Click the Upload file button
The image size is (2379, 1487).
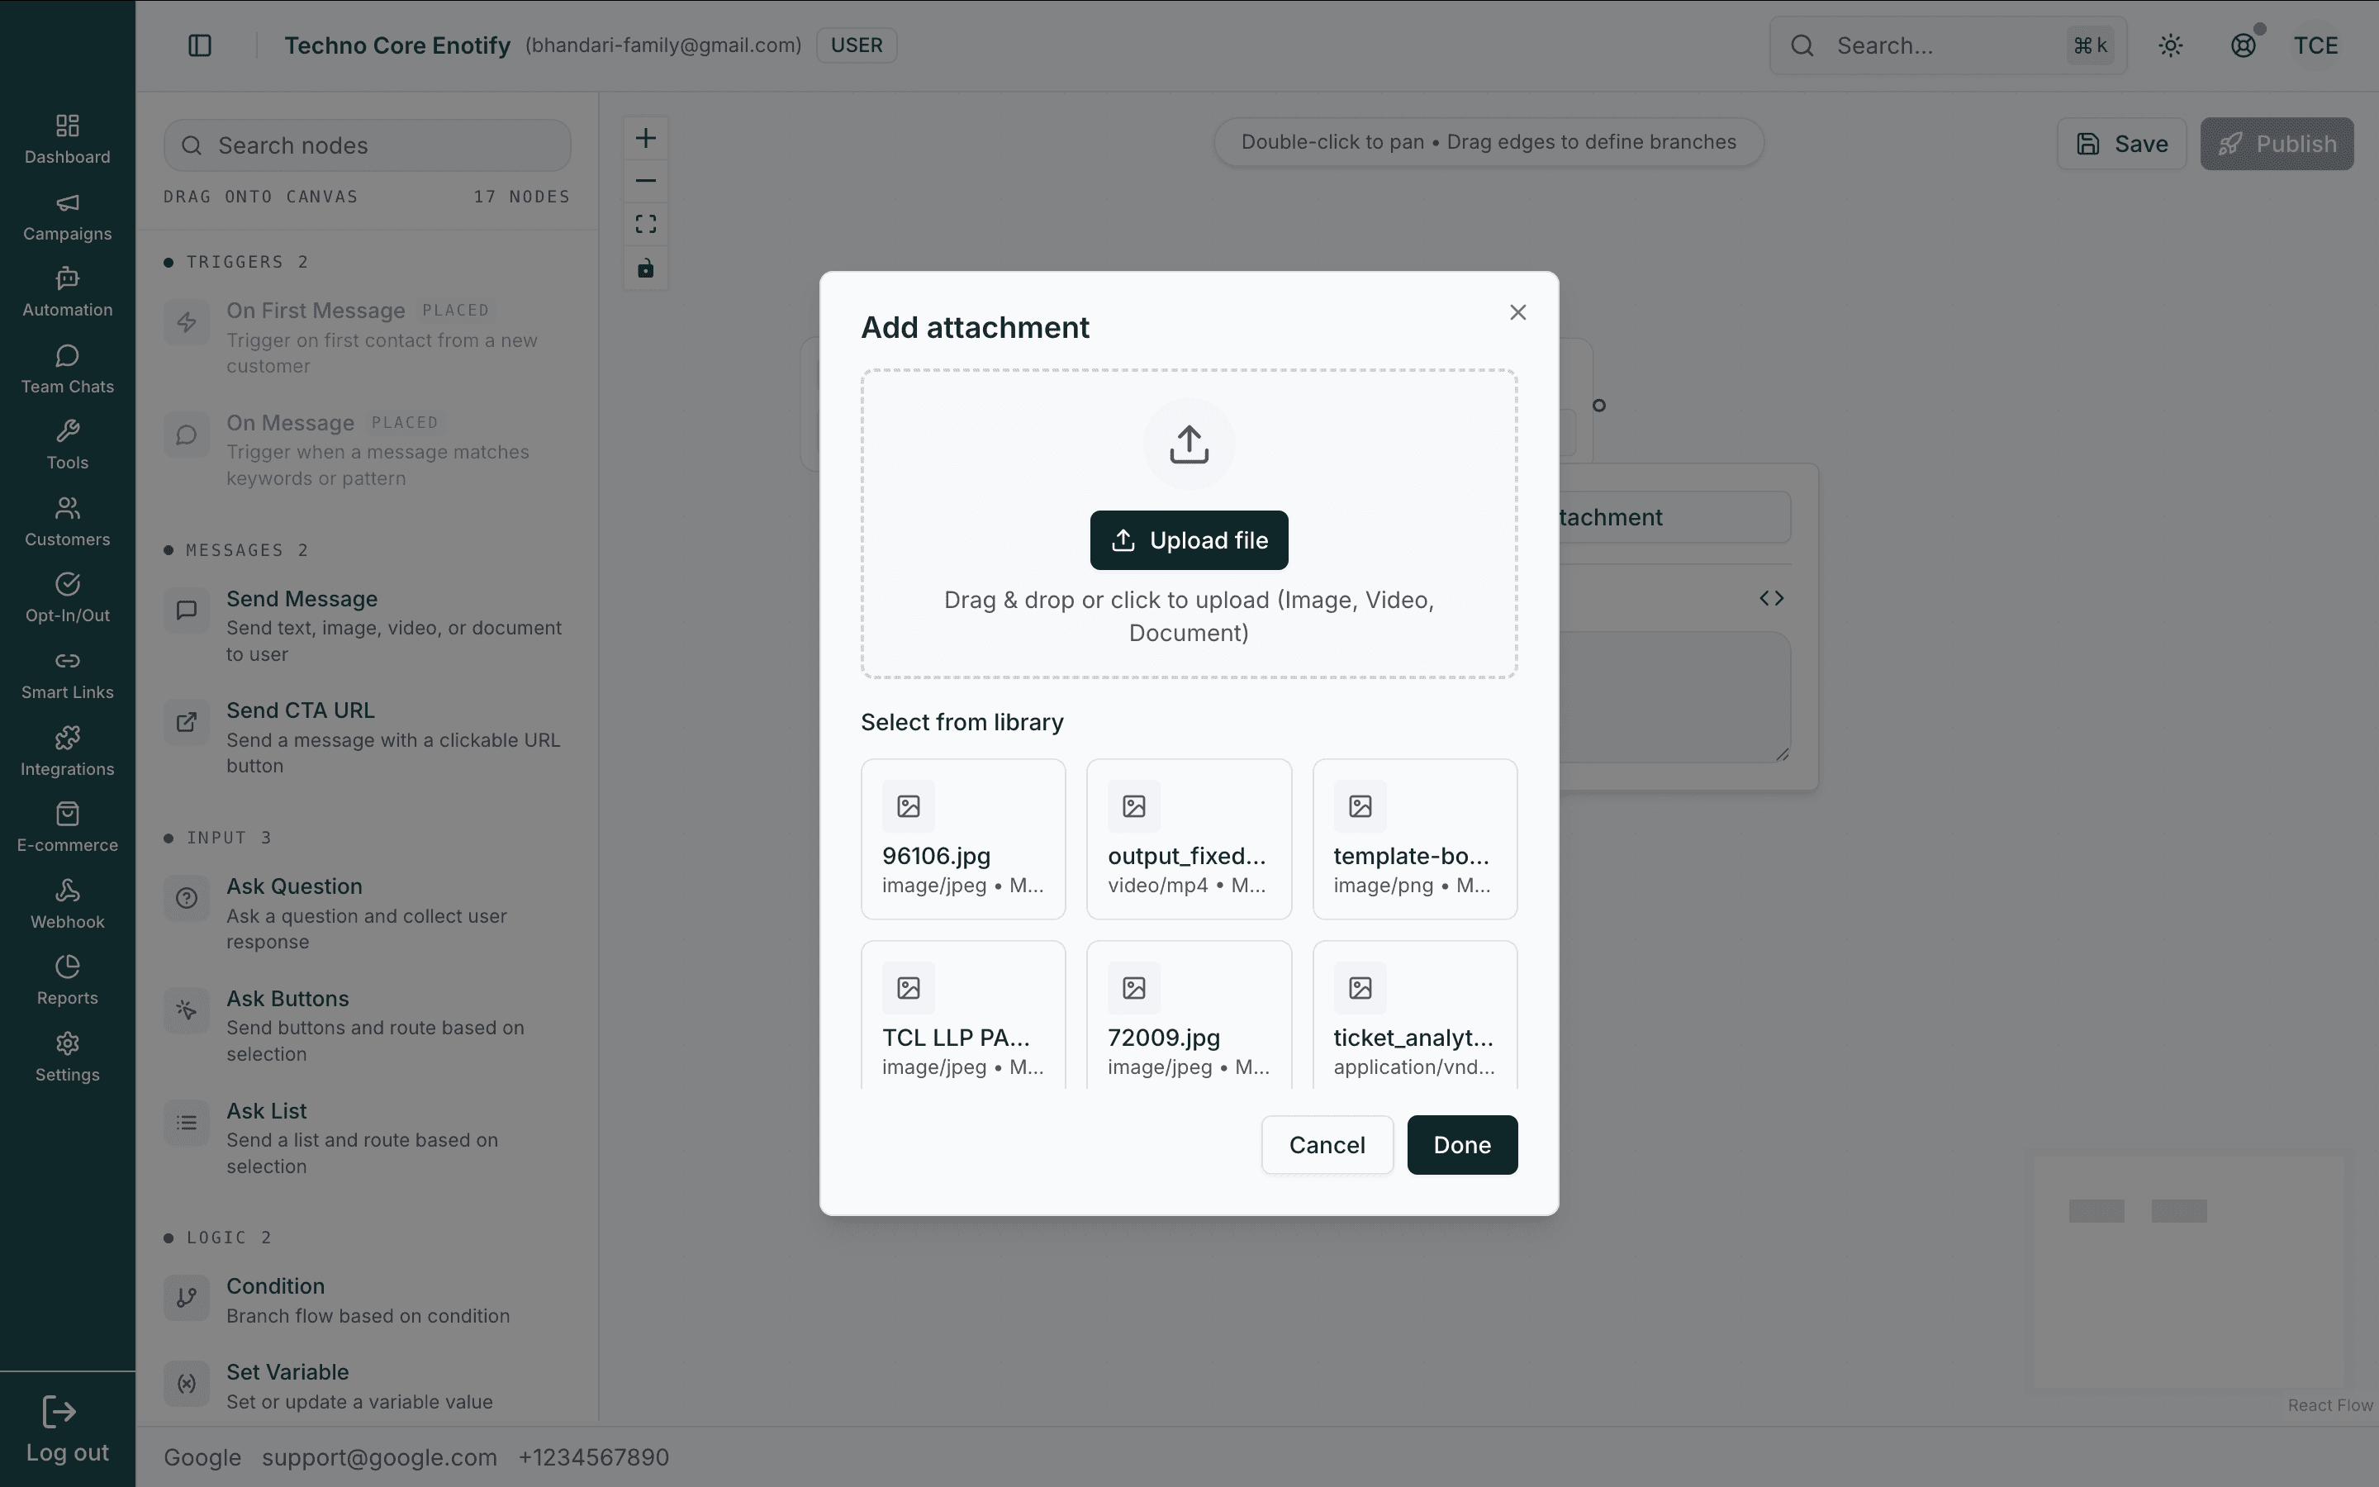[x=1189, y=540]
